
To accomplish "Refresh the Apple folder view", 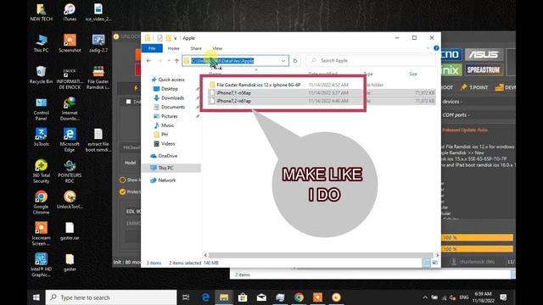I will click(295, 60).
